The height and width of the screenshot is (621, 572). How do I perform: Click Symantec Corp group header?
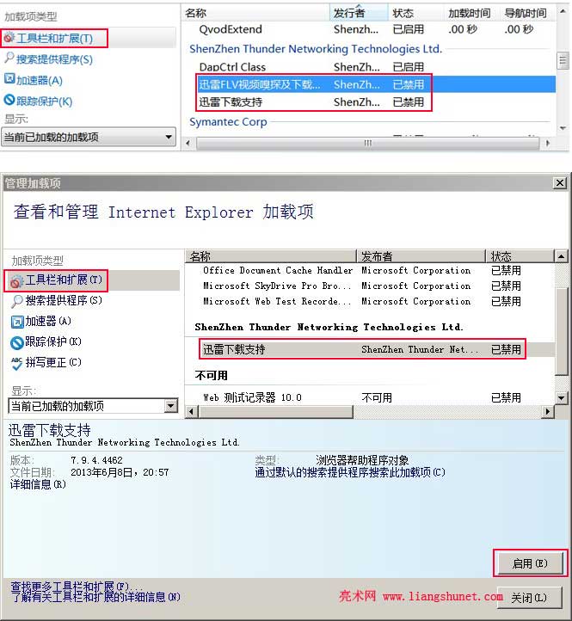tap(228, 121)
